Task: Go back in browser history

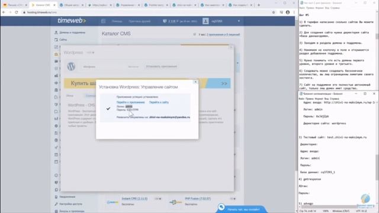Action: click(x=4, y=12)
